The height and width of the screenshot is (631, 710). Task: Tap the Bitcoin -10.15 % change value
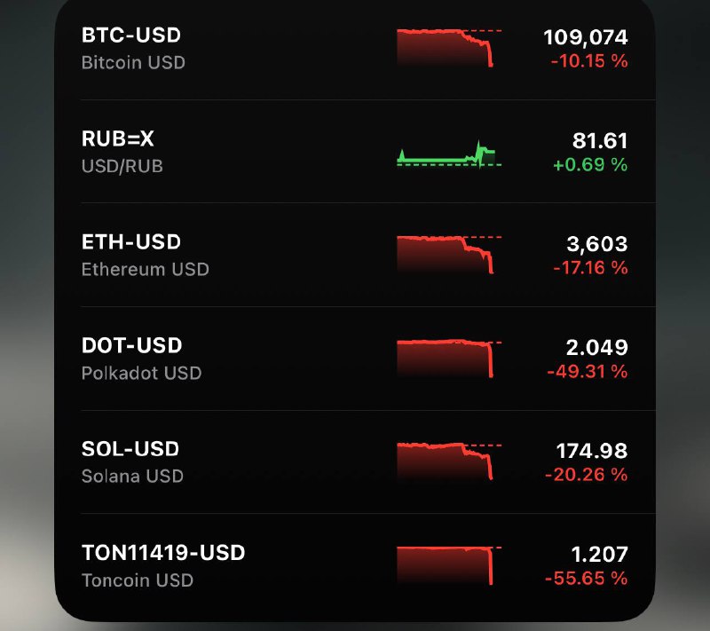tap(588, 62)
